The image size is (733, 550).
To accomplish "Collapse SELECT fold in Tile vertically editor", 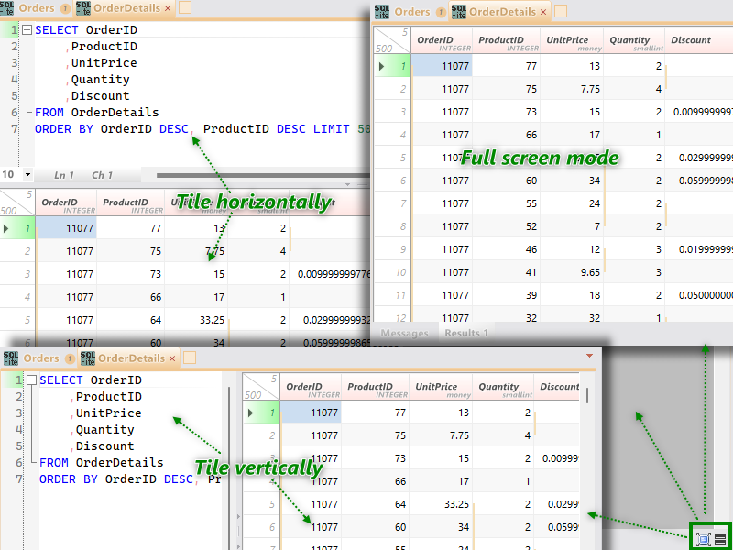I will 32,380.
